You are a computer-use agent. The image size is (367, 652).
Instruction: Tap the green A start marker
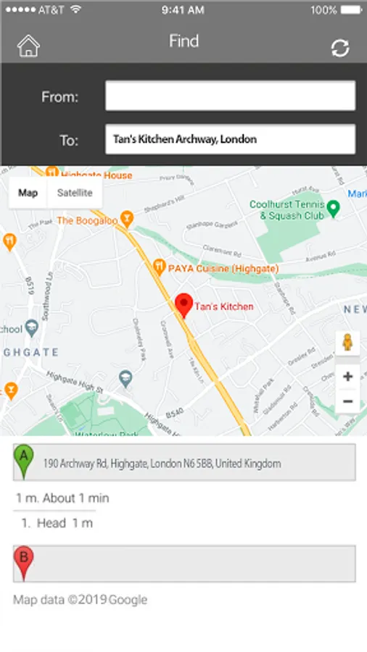[x=24, y=461]
